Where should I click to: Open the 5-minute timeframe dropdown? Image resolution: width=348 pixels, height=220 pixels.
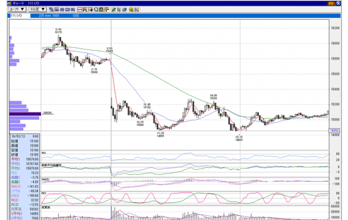(x=37, y=9)
